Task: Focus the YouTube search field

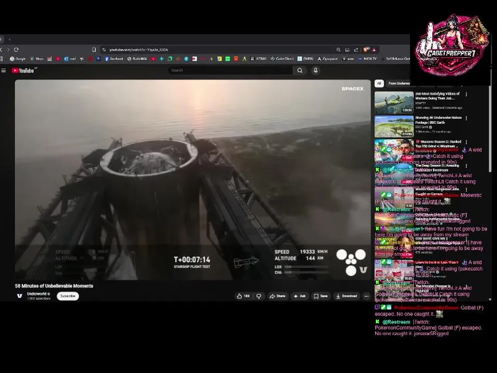Action: click(230, 70)
